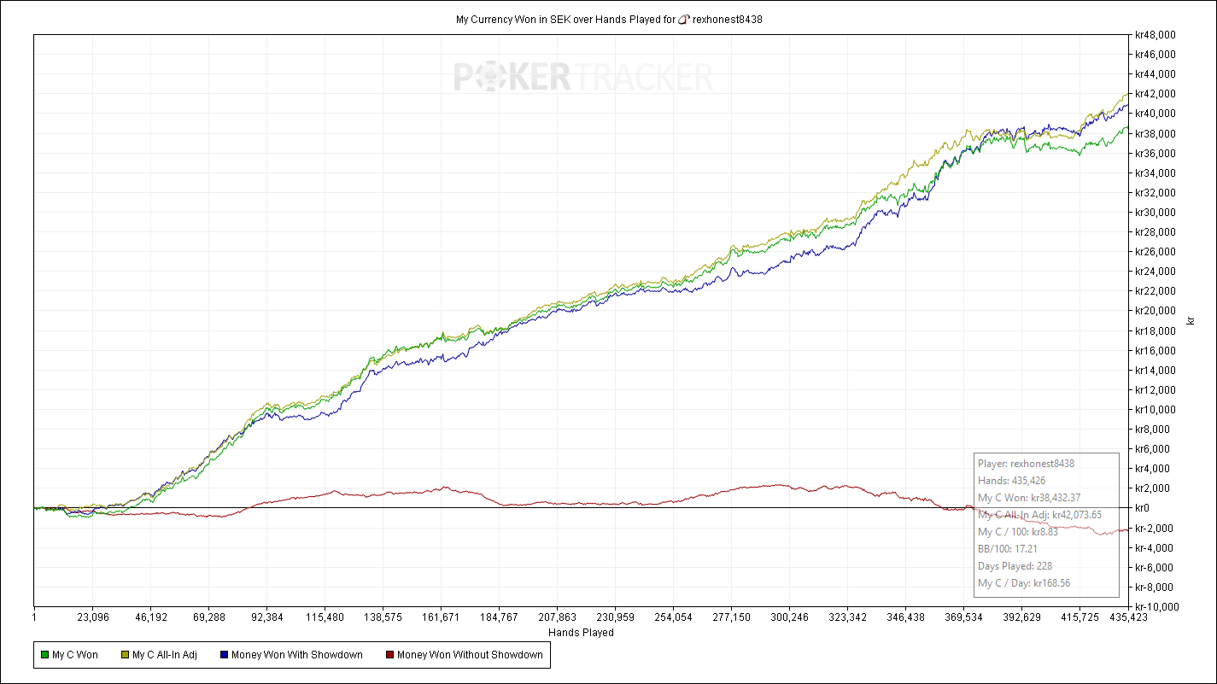The image size is (1217, 684).
Task: Click the x-axis label '392,629'
Action: (x=1022, y=617)
